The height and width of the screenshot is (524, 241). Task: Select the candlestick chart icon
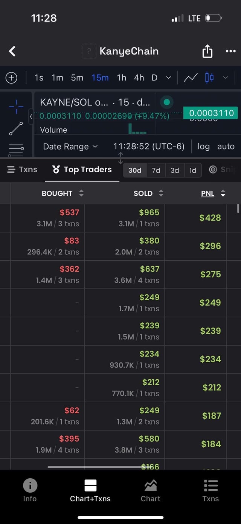pos(209,78)
